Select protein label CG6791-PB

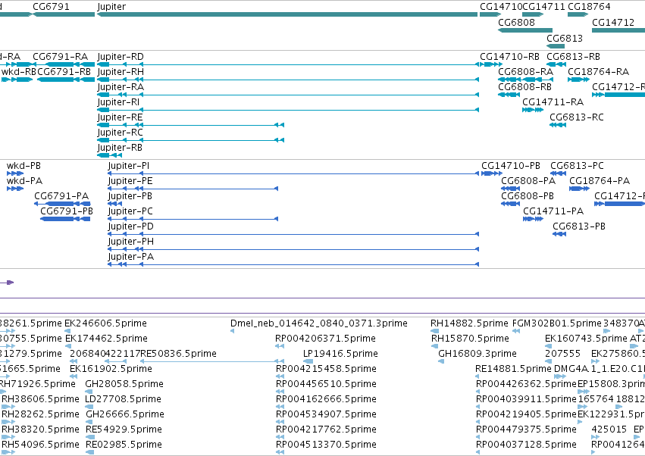(x=67, y=211)
